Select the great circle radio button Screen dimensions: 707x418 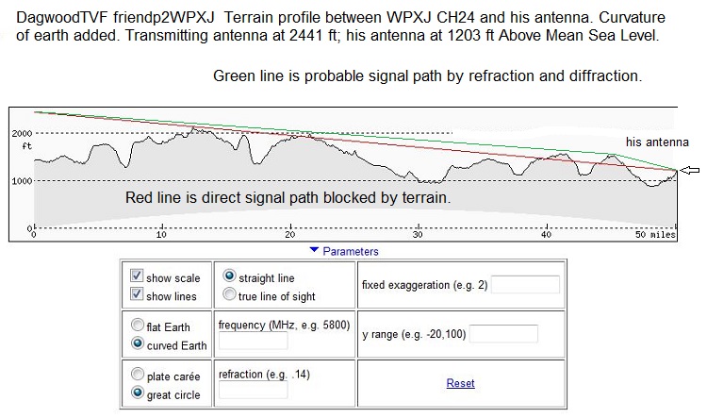(x=137, y=394)
